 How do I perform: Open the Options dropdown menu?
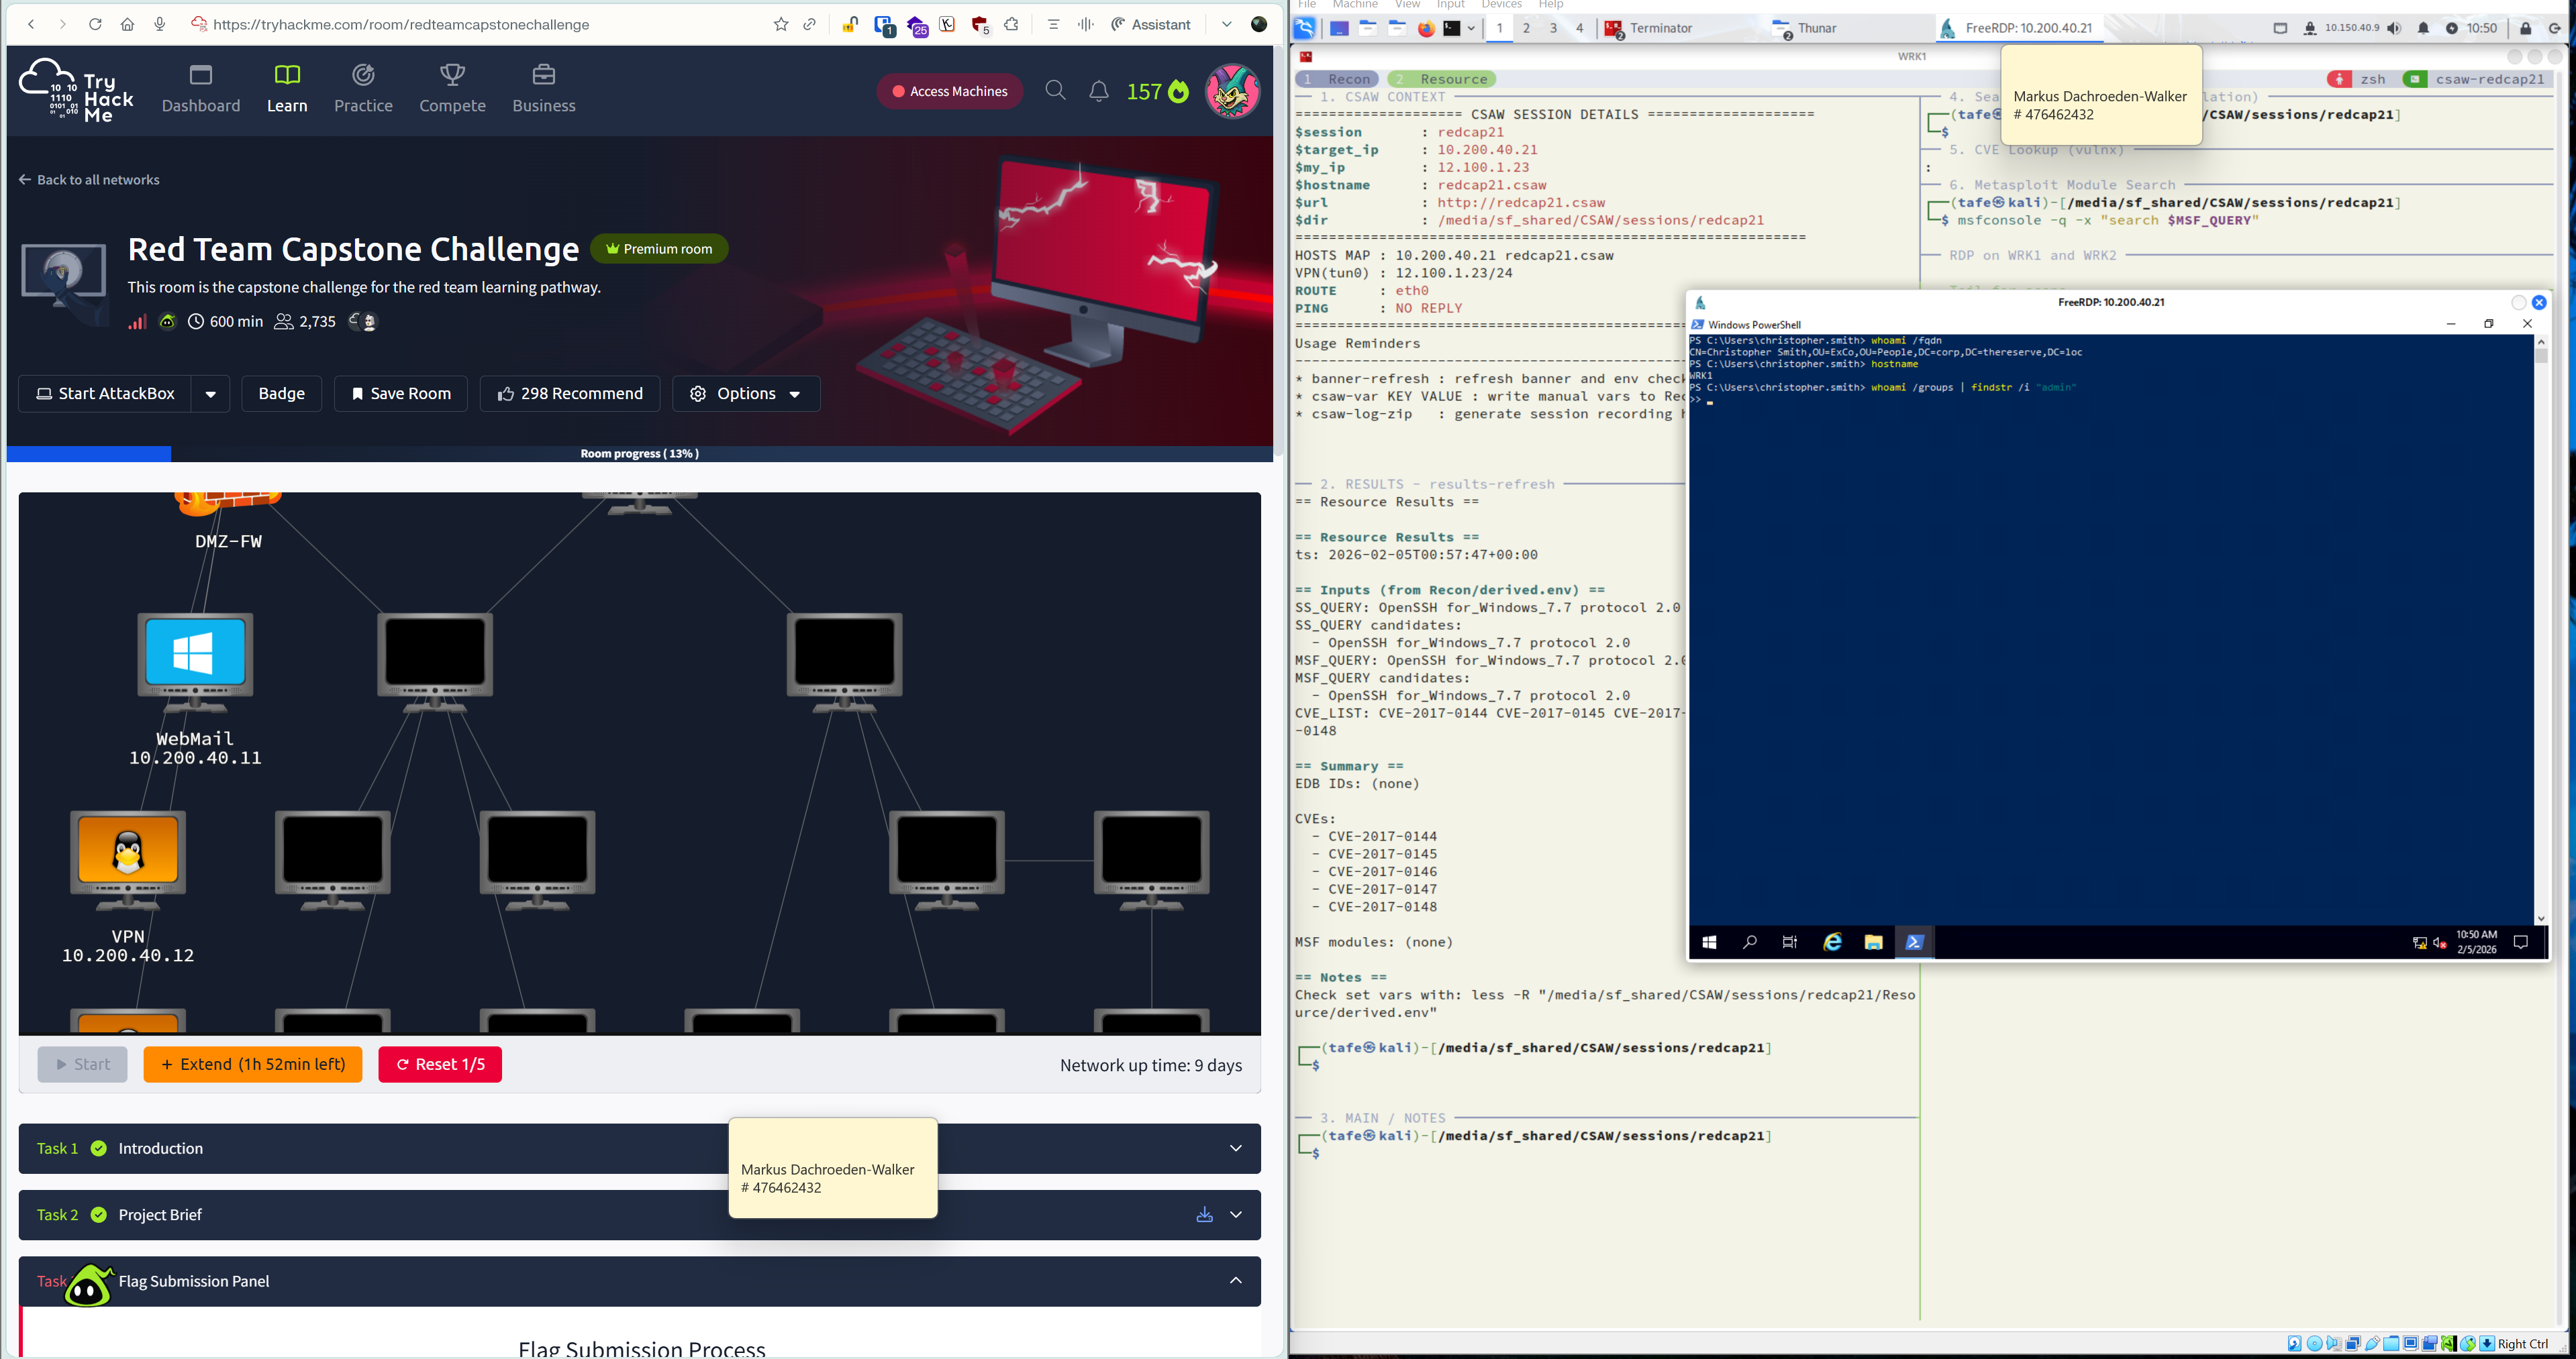[x=746, y=394]
